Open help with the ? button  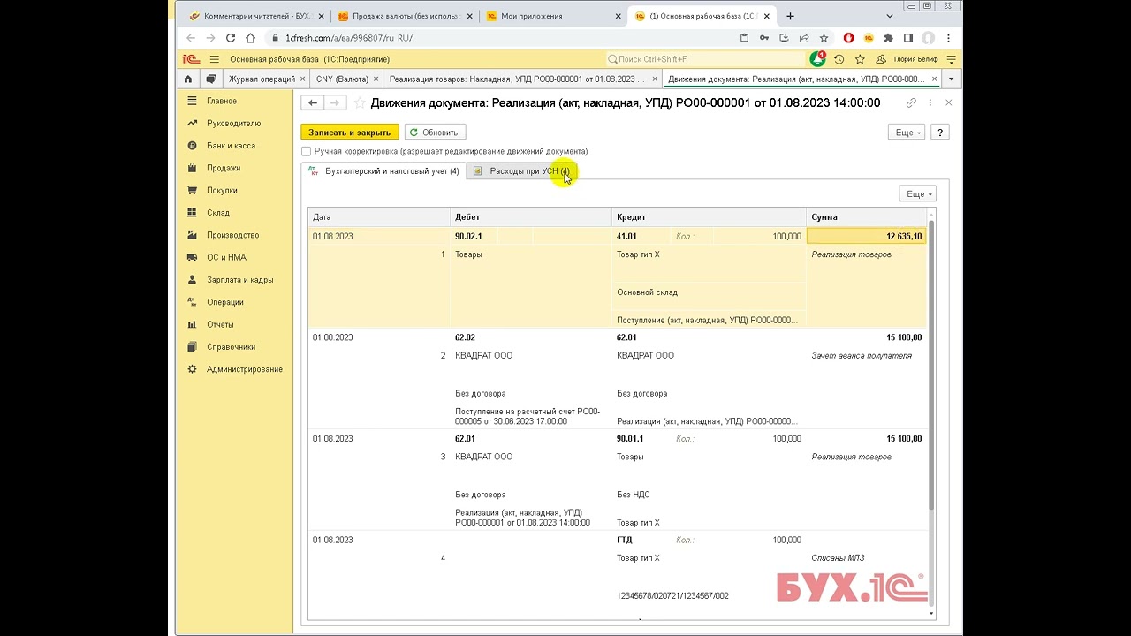940,132
